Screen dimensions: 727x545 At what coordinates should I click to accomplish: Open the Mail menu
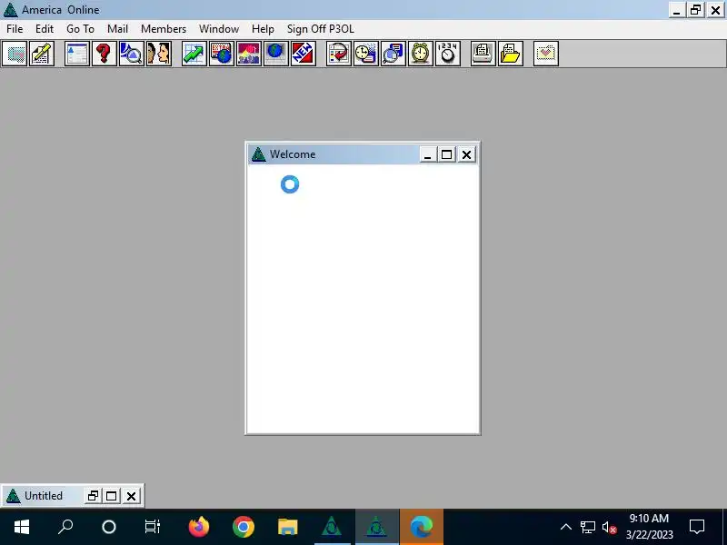pyautogui.click(x=118, y=29)
